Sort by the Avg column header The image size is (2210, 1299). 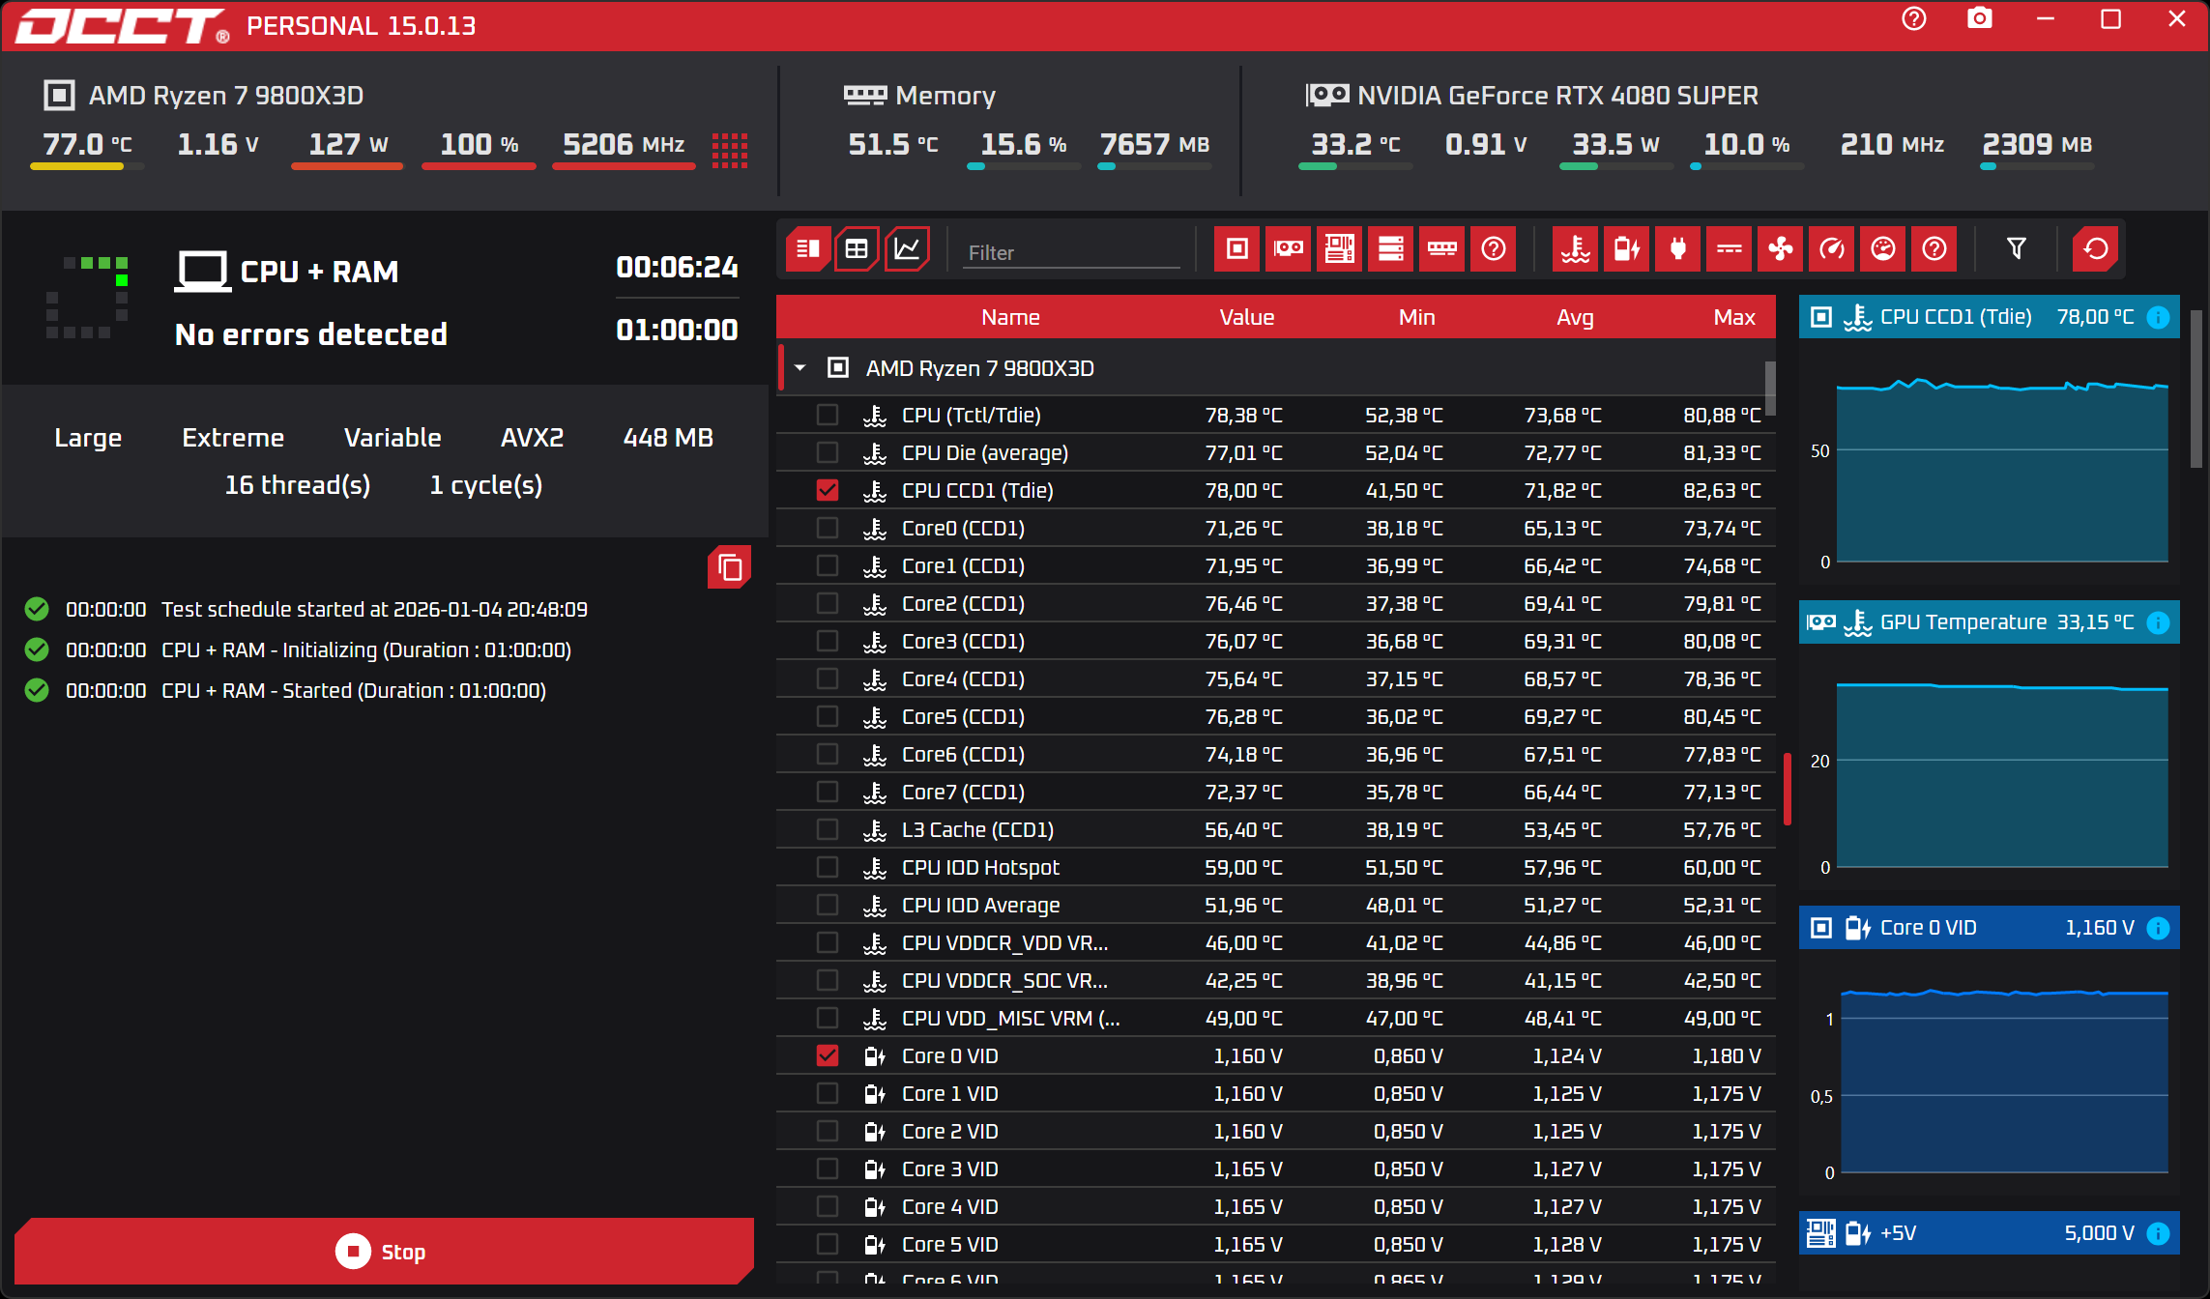[x=1574, y=318]
